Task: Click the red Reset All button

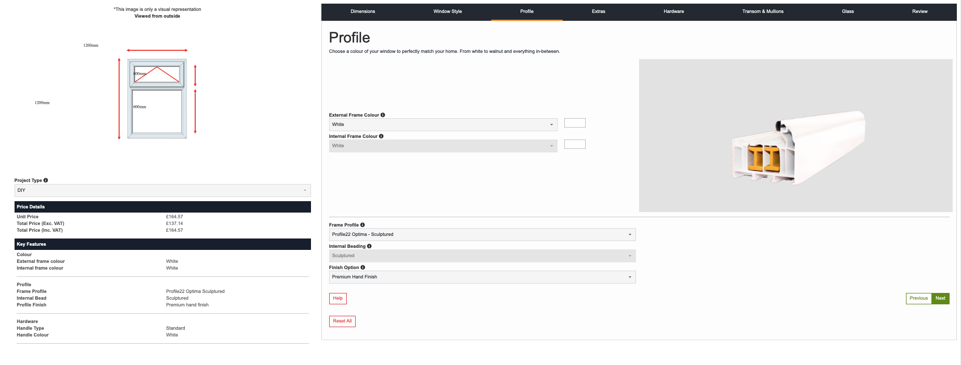Action: click(342, 321)
